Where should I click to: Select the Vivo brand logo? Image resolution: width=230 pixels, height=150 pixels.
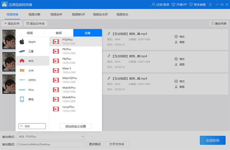22,90
